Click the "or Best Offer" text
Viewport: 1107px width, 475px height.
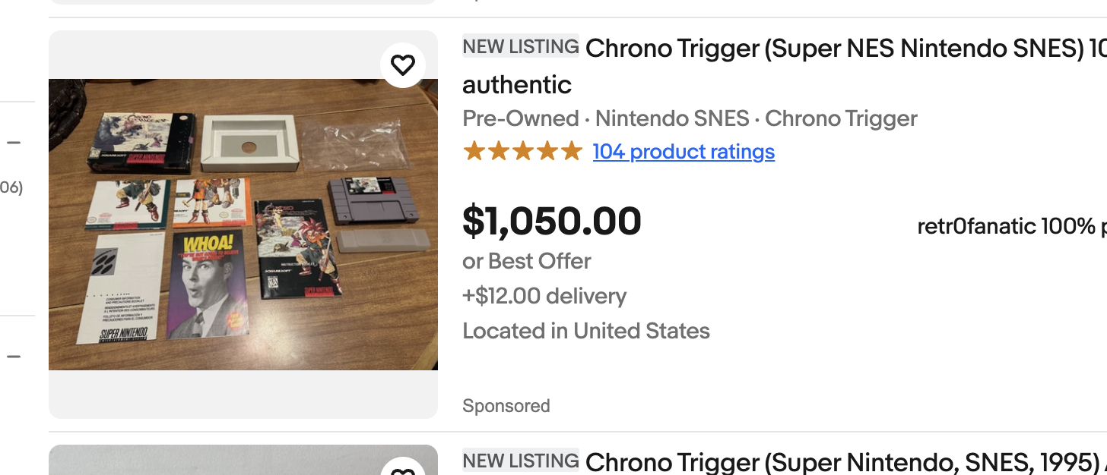527,261
